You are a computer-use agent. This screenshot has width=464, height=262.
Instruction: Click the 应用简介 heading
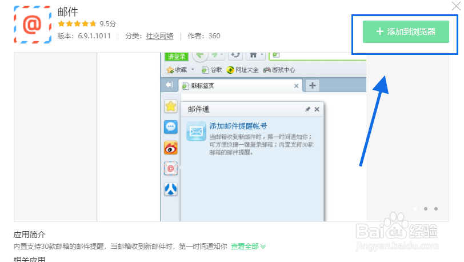click(x=29, y=235)
